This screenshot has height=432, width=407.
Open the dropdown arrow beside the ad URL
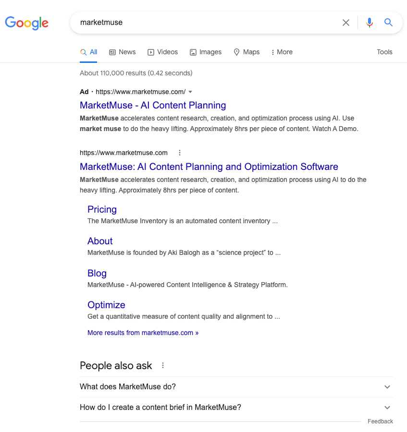click(190, 91)
